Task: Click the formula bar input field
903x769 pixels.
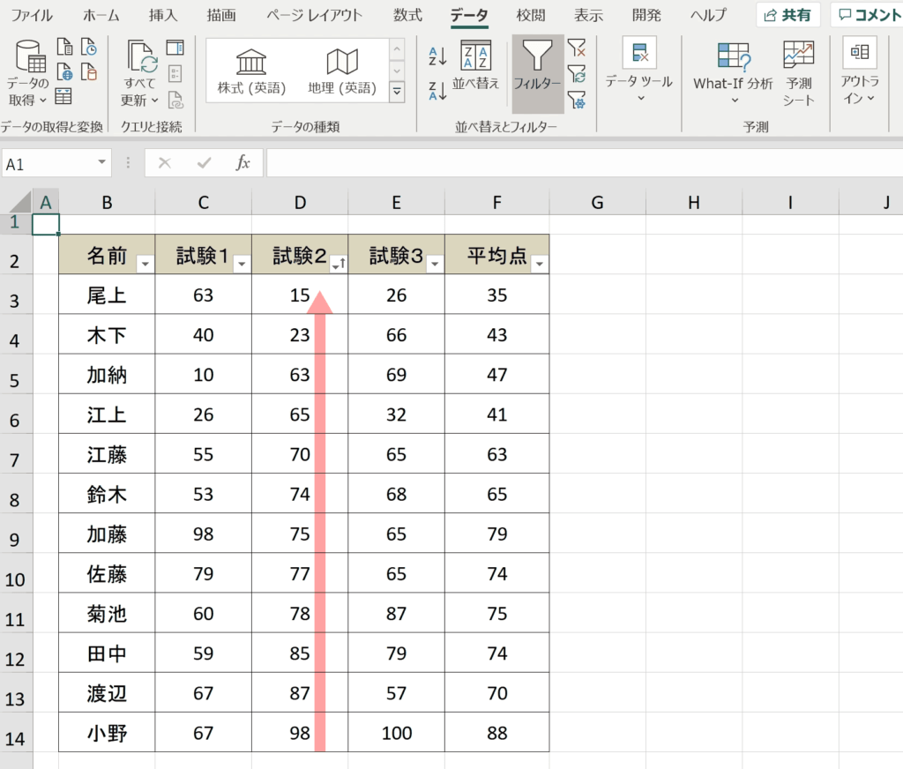Action: click(584, 163)
